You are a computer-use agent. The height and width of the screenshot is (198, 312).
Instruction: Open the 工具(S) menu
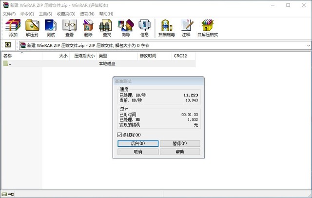pyautogui.click(x=45, y=14)
